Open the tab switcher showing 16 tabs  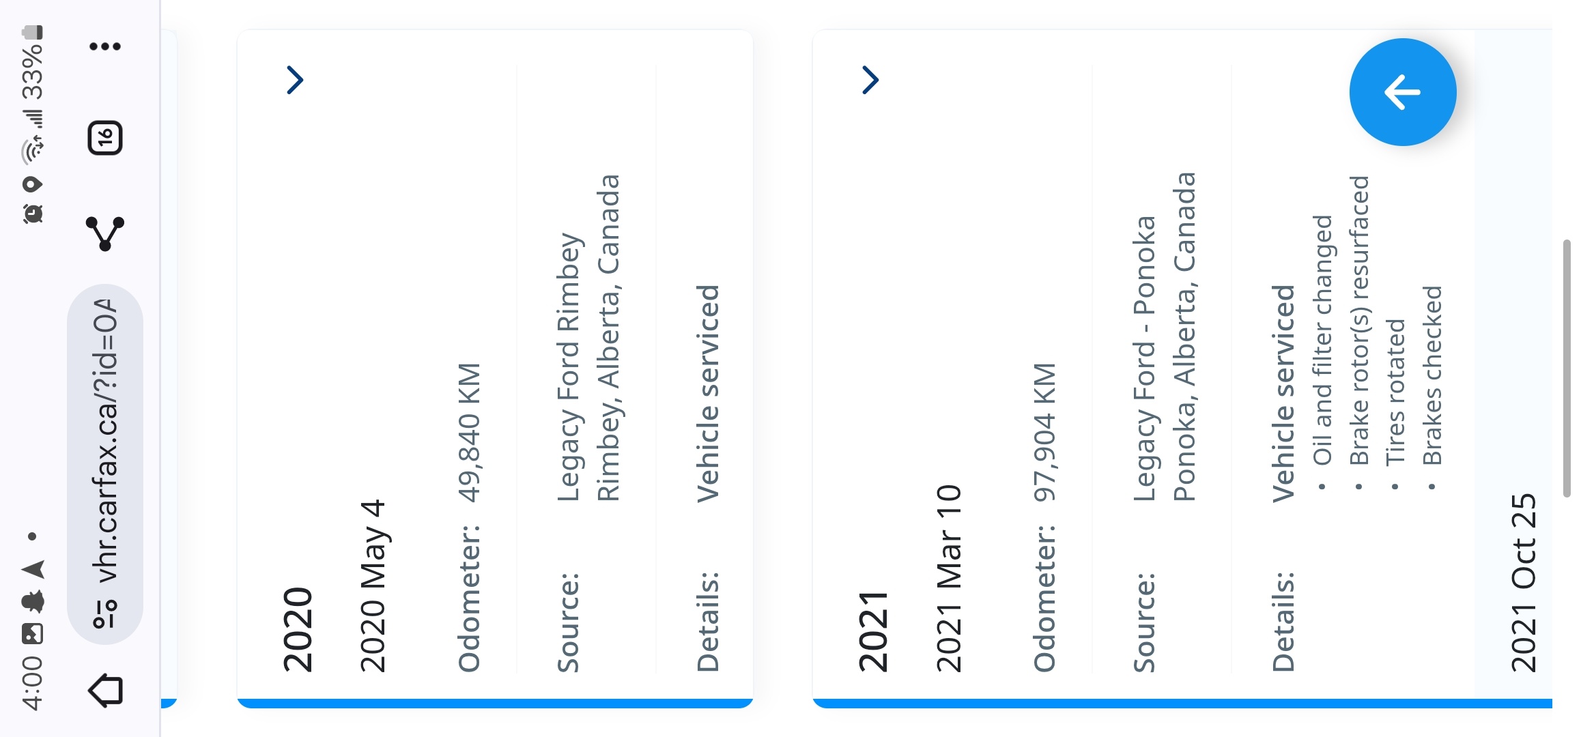105,138
